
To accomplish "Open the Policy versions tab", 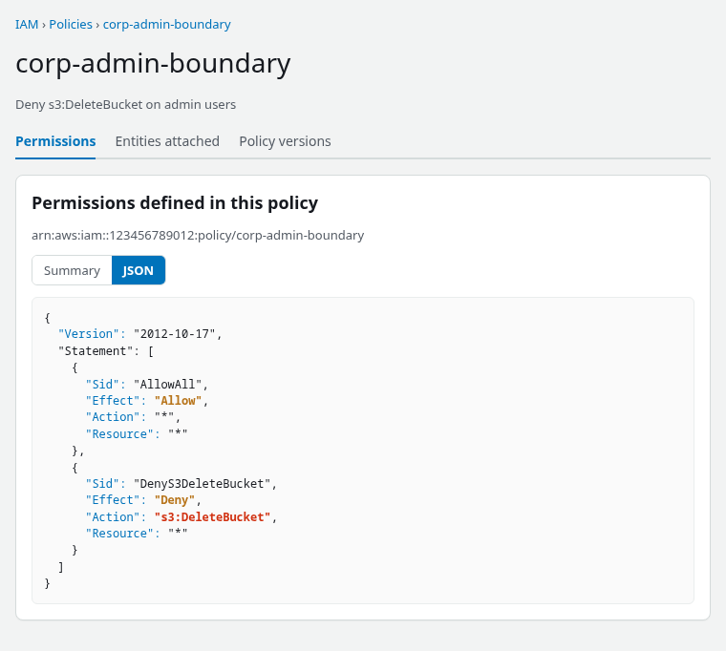I will [285, 141].
